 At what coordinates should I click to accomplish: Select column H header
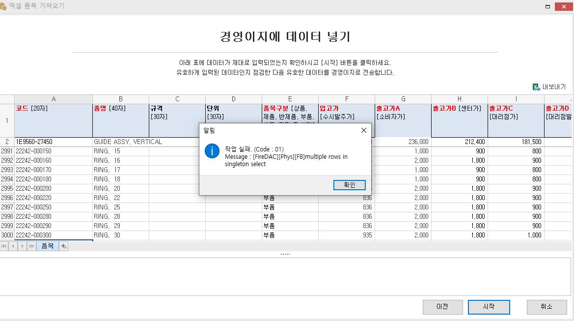pyautogui.click(x=459, y=99)
